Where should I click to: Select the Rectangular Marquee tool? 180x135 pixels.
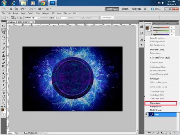(3, 30)
